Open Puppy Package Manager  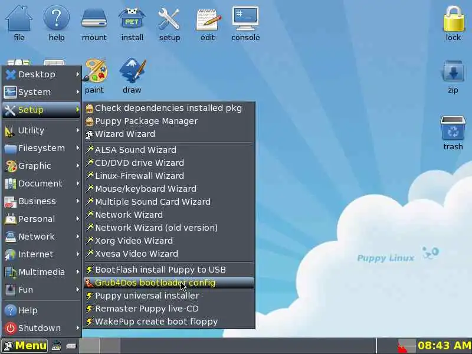click(x=169, y=121)
